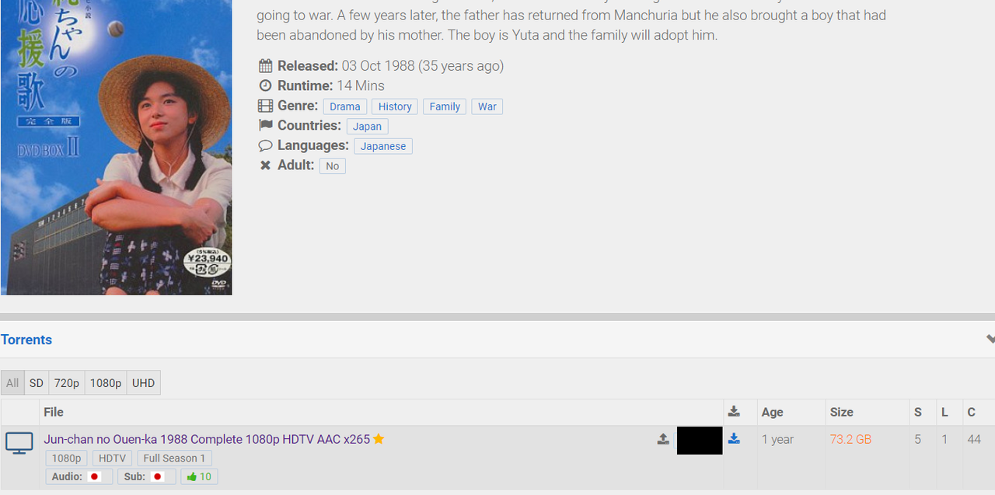This screenshot has height=495, width=995.
Task: Click the upload icon in torrent row
Action: point(663,439)
